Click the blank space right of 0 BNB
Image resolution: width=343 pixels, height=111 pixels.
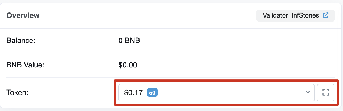coord(226,41)
